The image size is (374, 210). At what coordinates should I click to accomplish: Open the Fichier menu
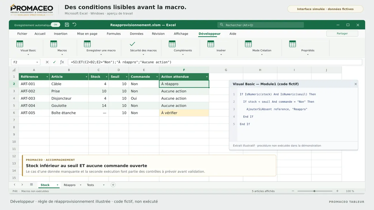(x=22, y=34)
